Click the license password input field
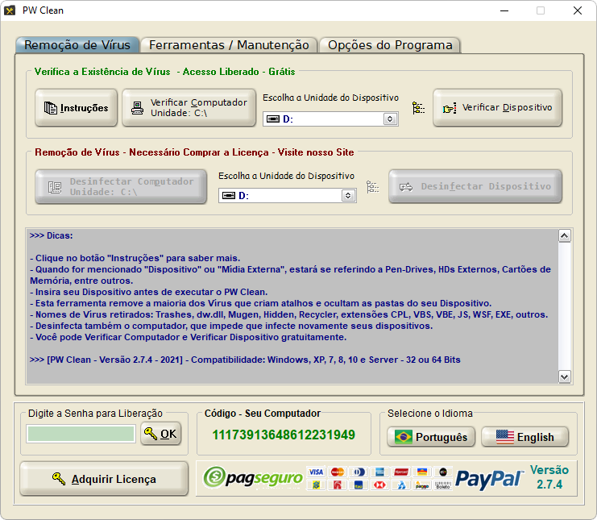Viewport: 597px width, 520px height. (x=81, y=434)
